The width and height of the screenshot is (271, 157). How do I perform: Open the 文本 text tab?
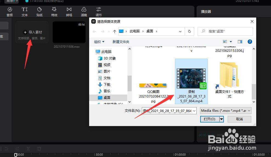pyautogui.click(x=24, y=12)
